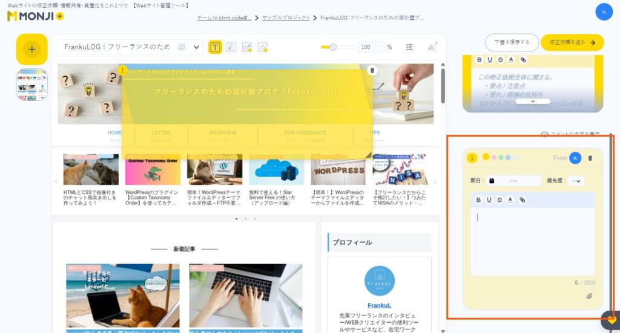Focus the comment 1 text area
The height and width of the screenshot is (333, 620).
click(533, 242)
